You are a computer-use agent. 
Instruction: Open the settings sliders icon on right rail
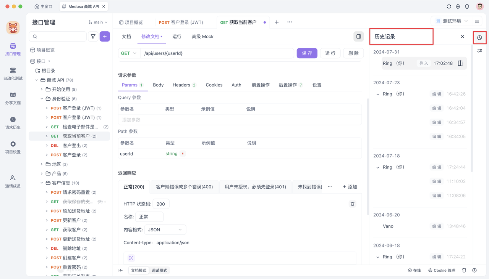[x=479, y=51]
